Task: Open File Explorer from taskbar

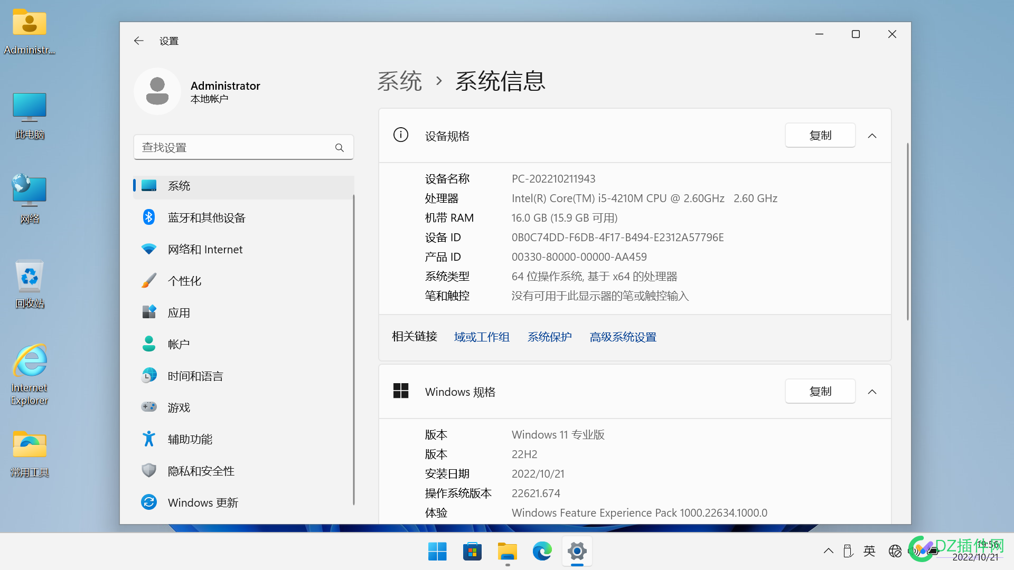Action: (507, 552)
